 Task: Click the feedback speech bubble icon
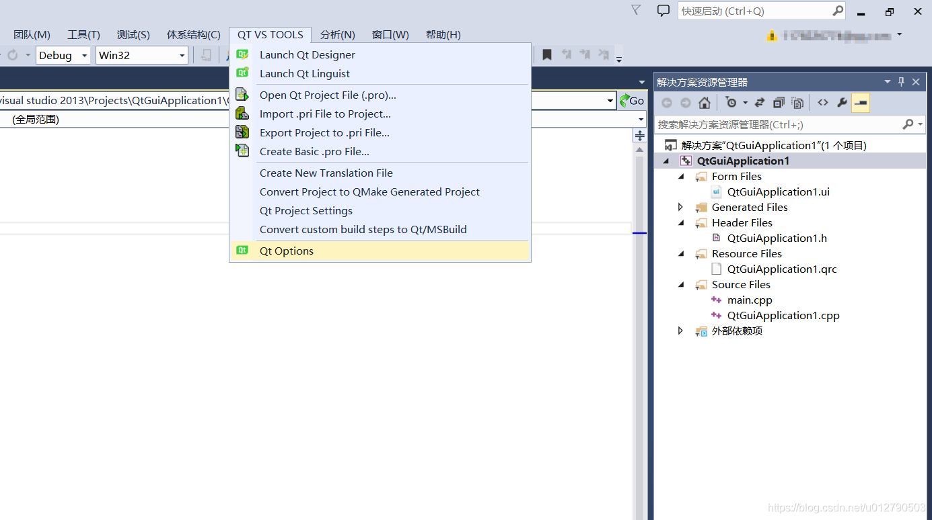point(664,10)
